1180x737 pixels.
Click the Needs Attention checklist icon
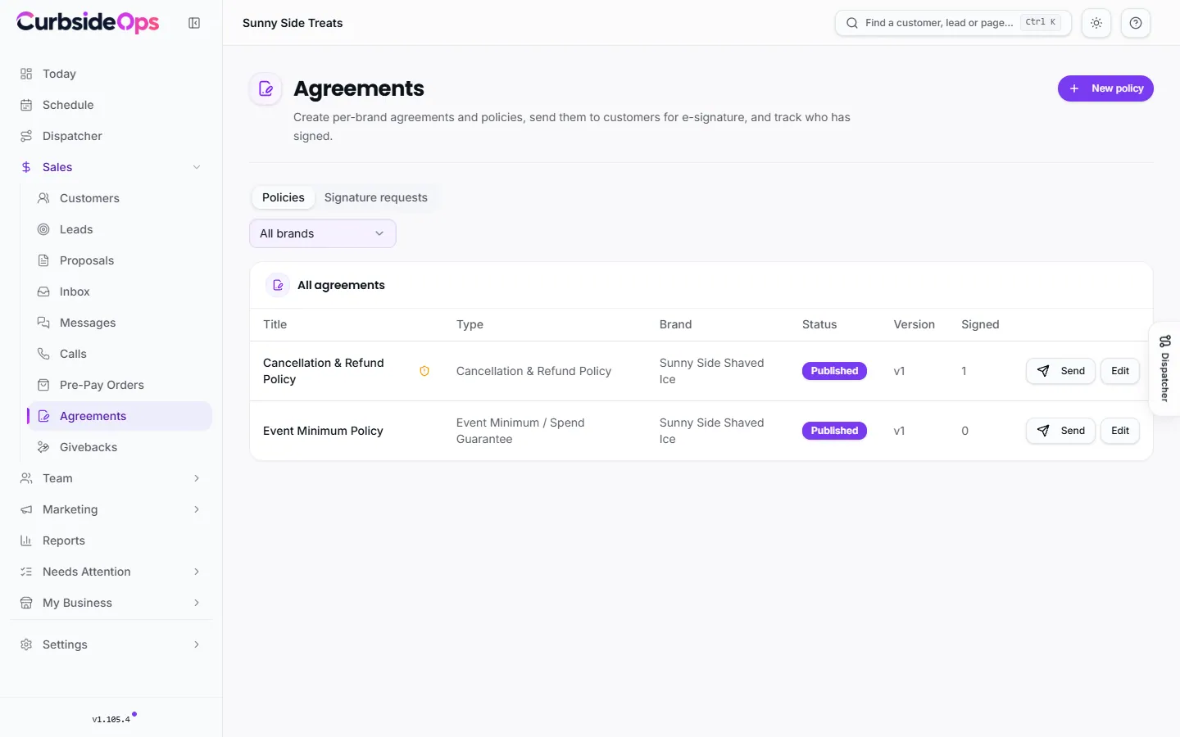[26, 572]
